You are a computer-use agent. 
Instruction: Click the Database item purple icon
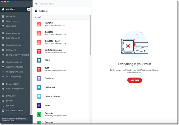[x=39, y=78]
